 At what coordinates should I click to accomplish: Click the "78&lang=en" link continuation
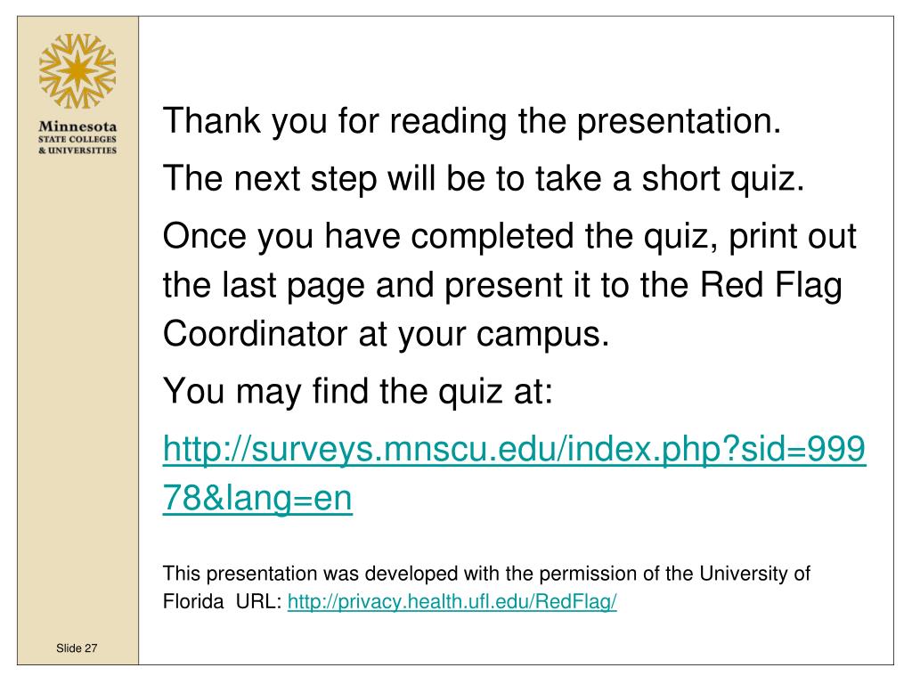[x=257, y=499]
